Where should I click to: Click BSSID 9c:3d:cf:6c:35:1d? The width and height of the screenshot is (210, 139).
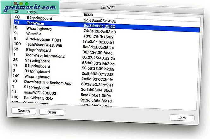pyautogui.click(x=96, y=101)
